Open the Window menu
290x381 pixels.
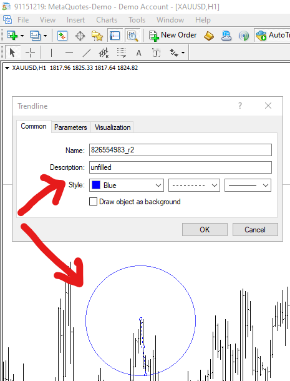(x=170, y=20)
